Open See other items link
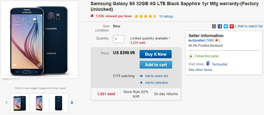Screen dimensions: 264x115 [200, 70]
